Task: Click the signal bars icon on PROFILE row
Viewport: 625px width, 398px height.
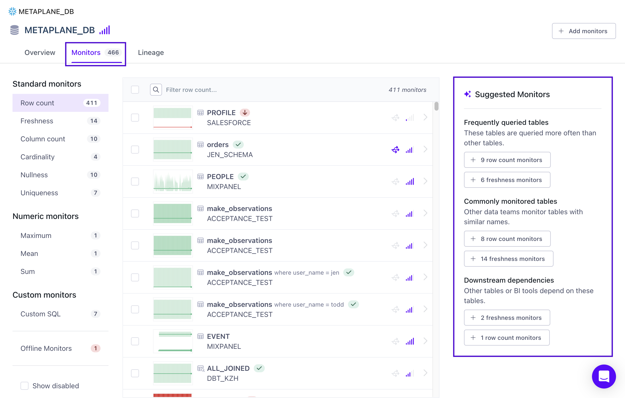Action: [x=409, y=118]
